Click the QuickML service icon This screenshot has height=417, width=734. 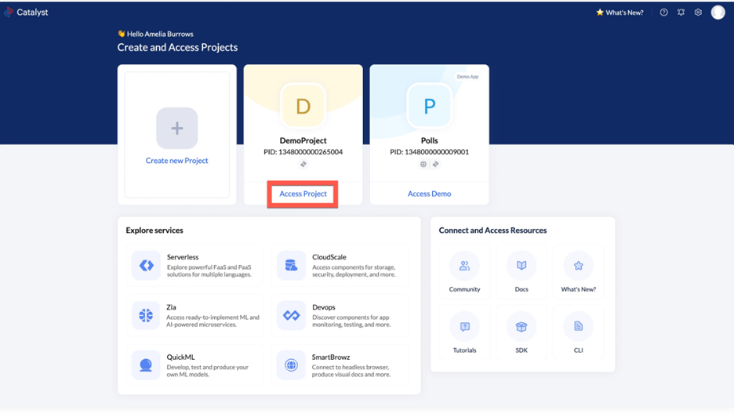[146, 365]
